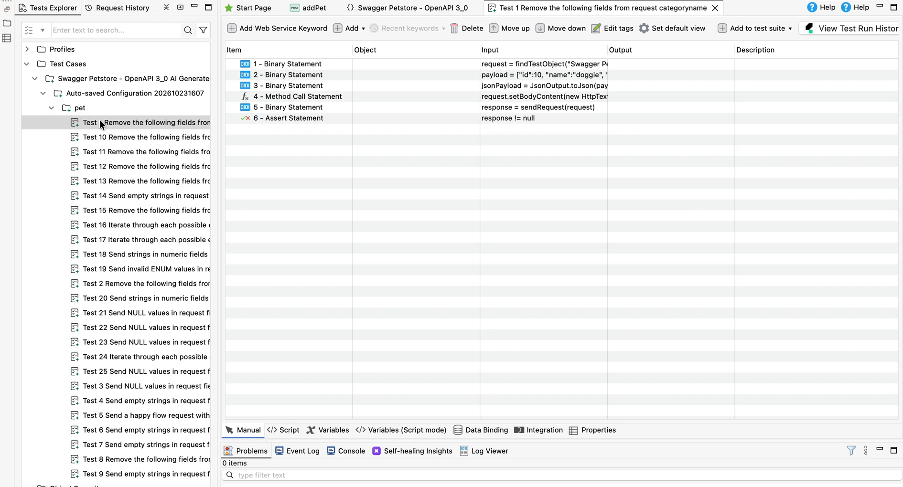Click the filter funnel icon in Tests Explorer
This screenshot has width=903, height=487.
203,30
